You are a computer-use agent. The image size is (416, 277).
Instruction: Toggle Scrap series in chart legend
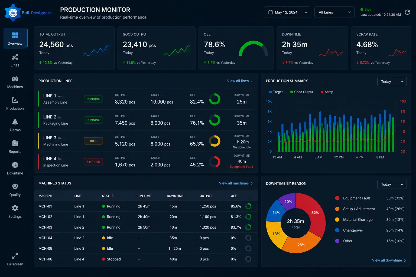pos(326,92)
